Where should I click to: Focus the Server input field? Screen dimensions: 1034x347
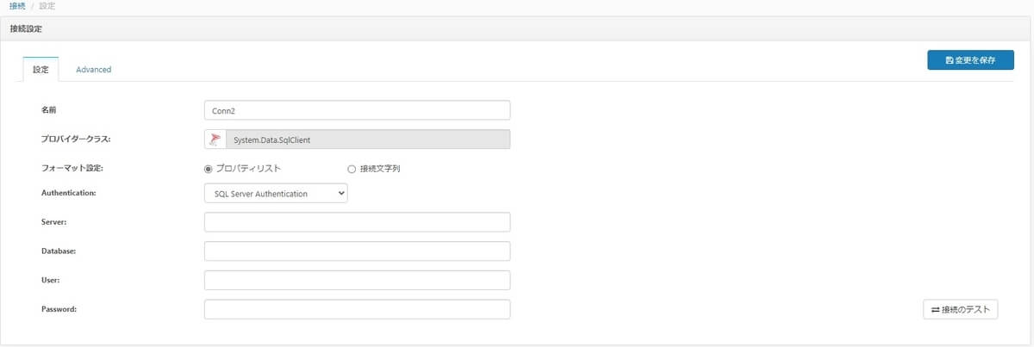pos(357,222)
